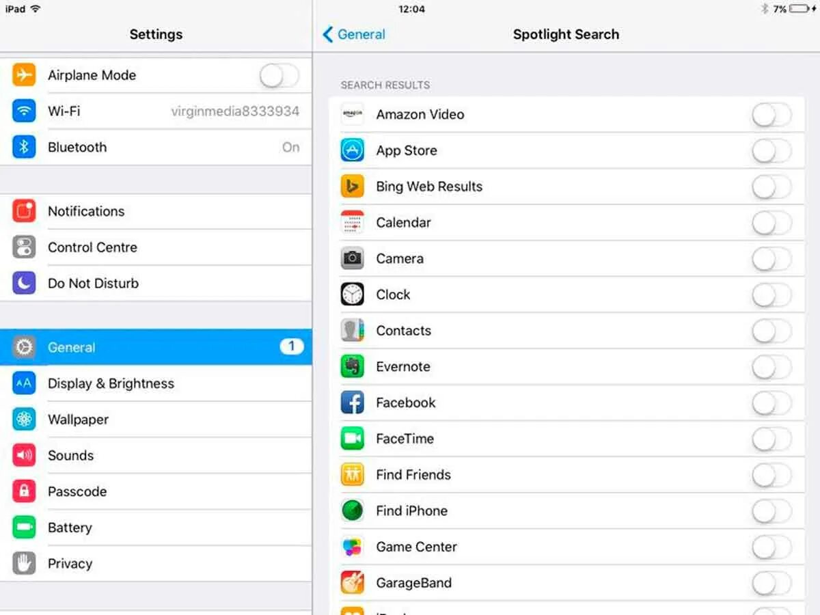Select Bluetooth in the sidebar
Screen dimensions: 820x615
tap(156, 147)
